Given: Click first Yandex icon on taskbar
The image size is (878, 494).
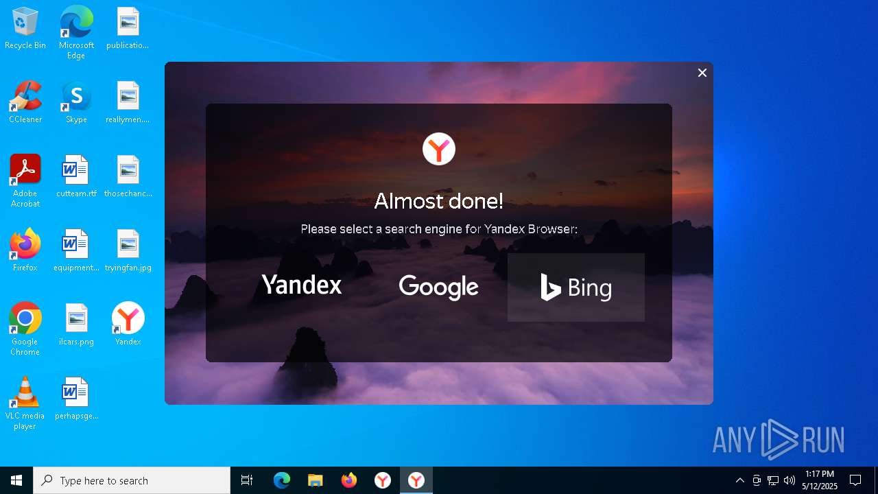Looking at the screenshot, I should 383,480.
